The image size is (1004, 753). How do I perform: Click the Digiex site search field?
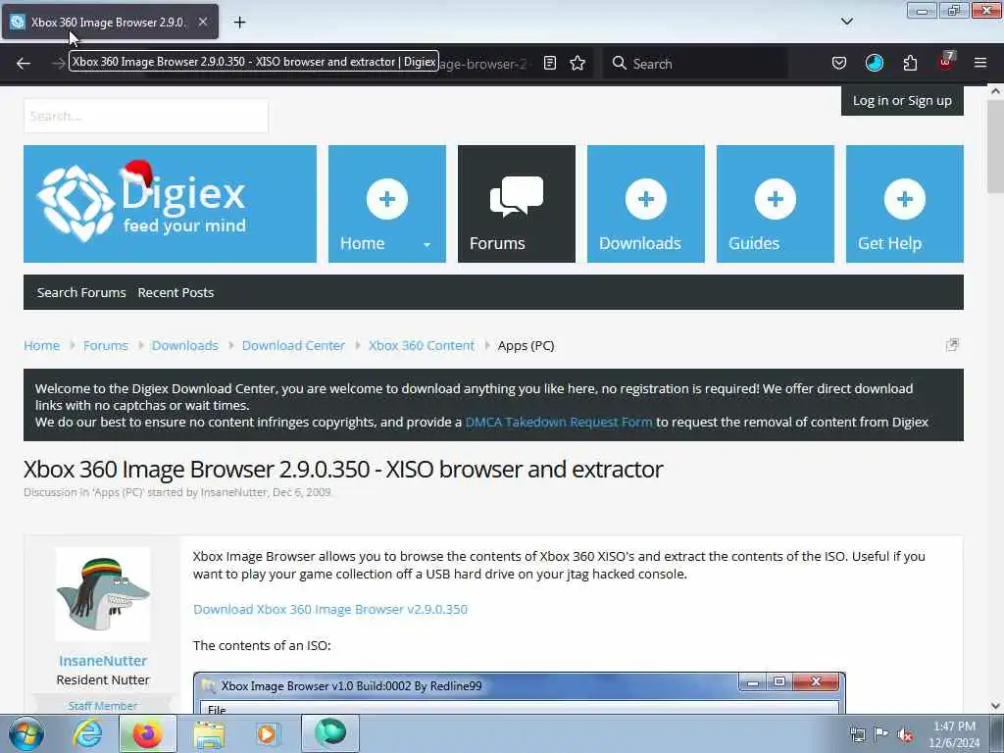point(146,116)
